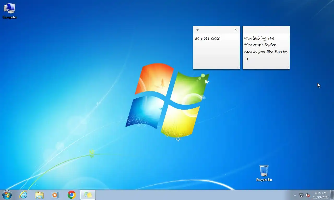Screen dimensions: 334x200
Task: Open the clock showing 4:18 AM
Action: (x=321, y=195)
